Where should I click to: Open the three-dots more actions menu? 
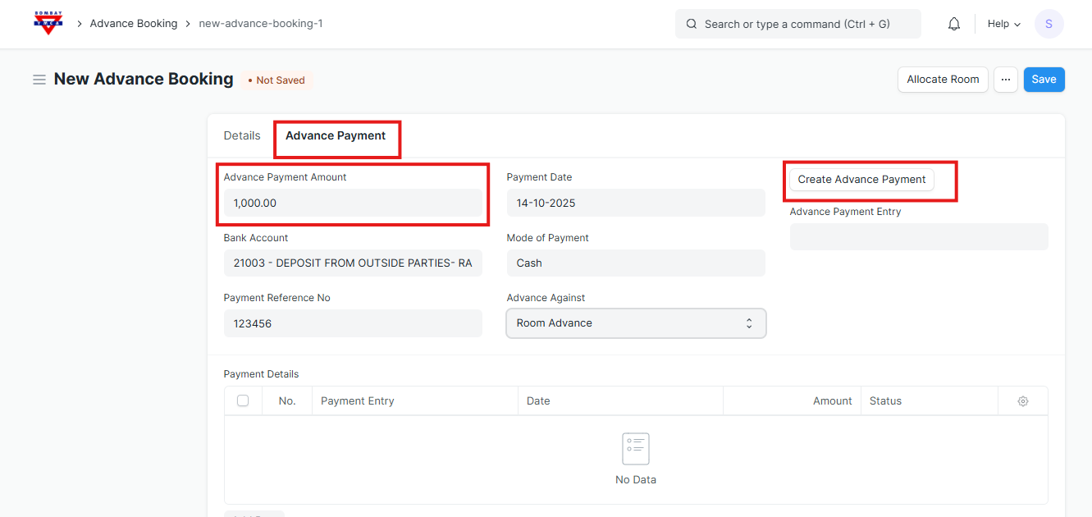(x=1005, y=80)
